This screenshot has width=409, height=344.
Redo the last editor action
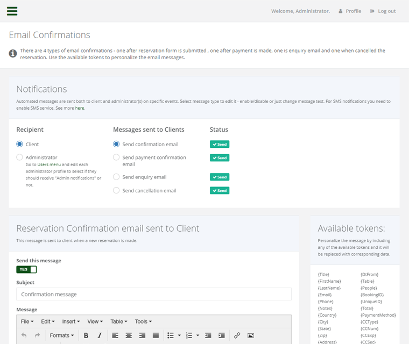point(37,335)
